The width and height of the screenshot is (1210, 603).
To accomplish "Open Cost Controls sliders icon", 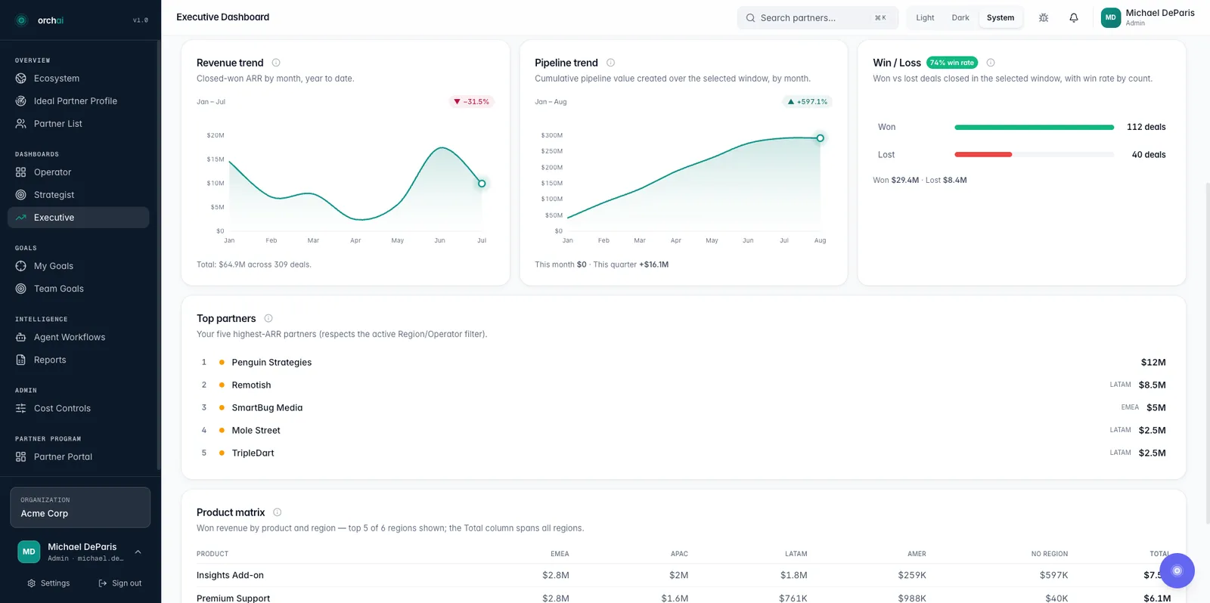I will pyautogui.click(x=21, y=408).
